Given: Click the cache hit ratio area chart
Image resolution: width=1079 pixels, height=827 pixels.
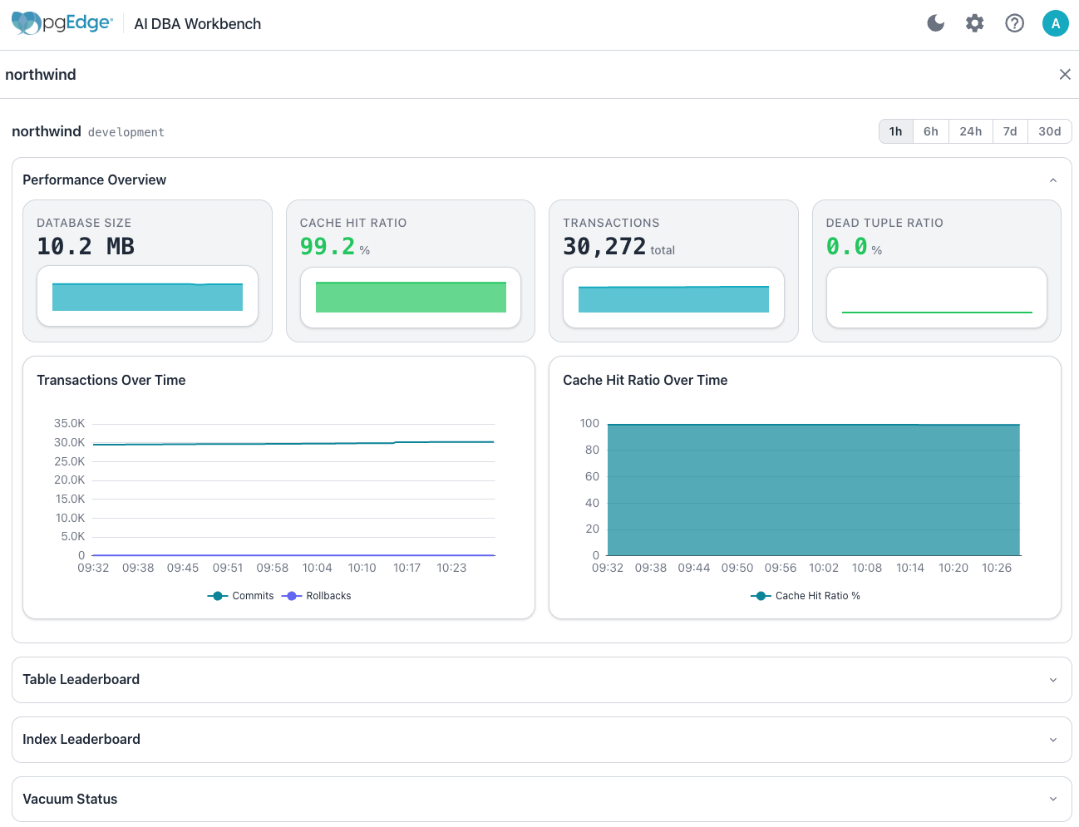Looking at the screenshot, I should (814, 490).
